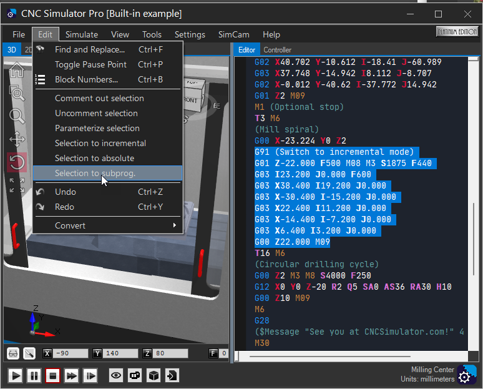
Task: Click the highlighted rotate view icon
Action: [17, 162]
